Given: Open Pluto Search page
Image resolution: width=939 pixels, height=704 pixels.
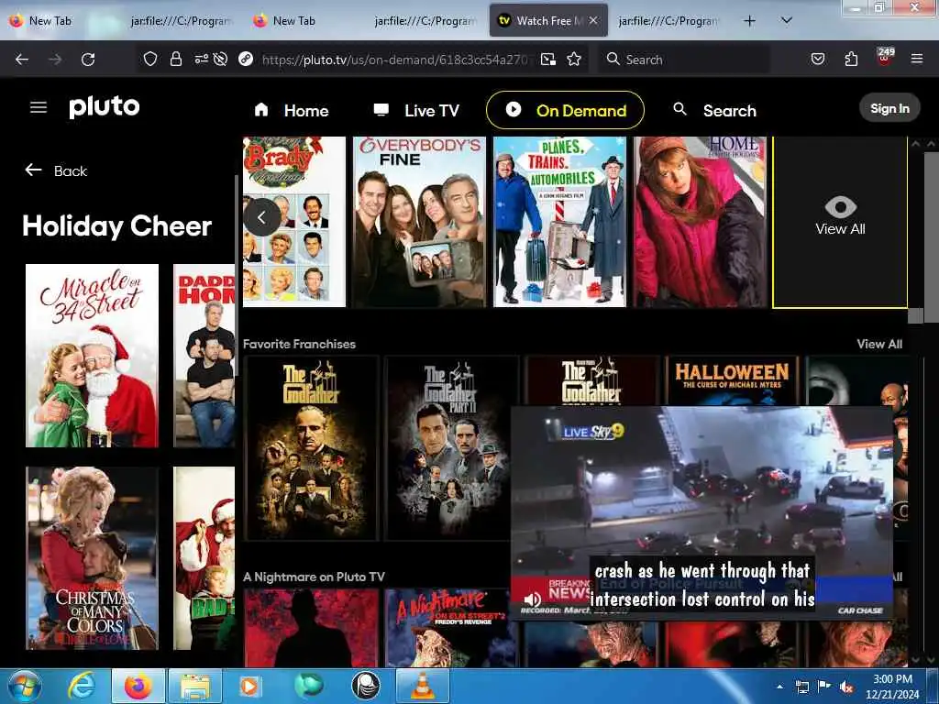Looking at the screenshot, I should [714, 111].
